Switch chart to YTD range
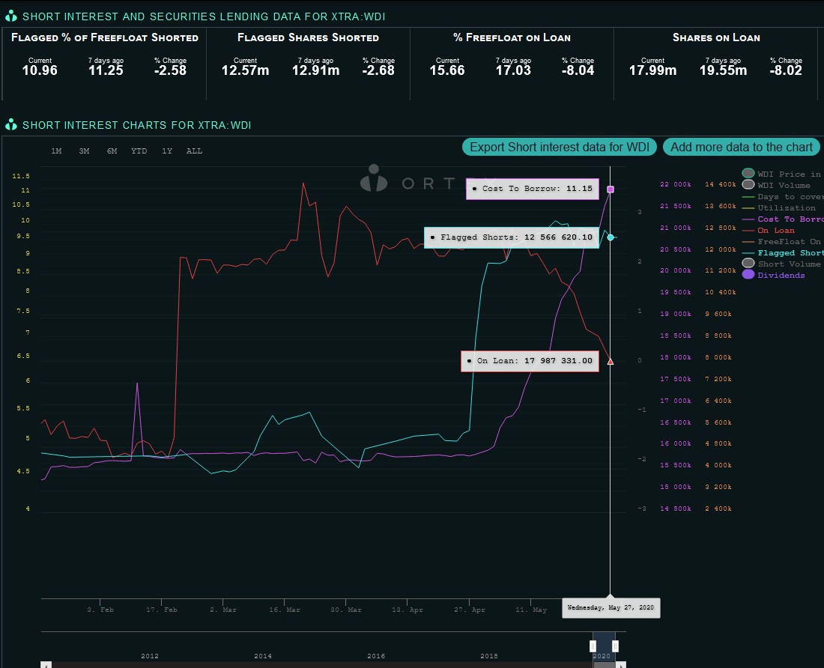Viewport: 824px width, 668px height. (139, 151)
